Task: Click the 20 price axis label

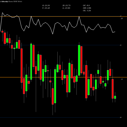Action: click(x=121, y=117)
